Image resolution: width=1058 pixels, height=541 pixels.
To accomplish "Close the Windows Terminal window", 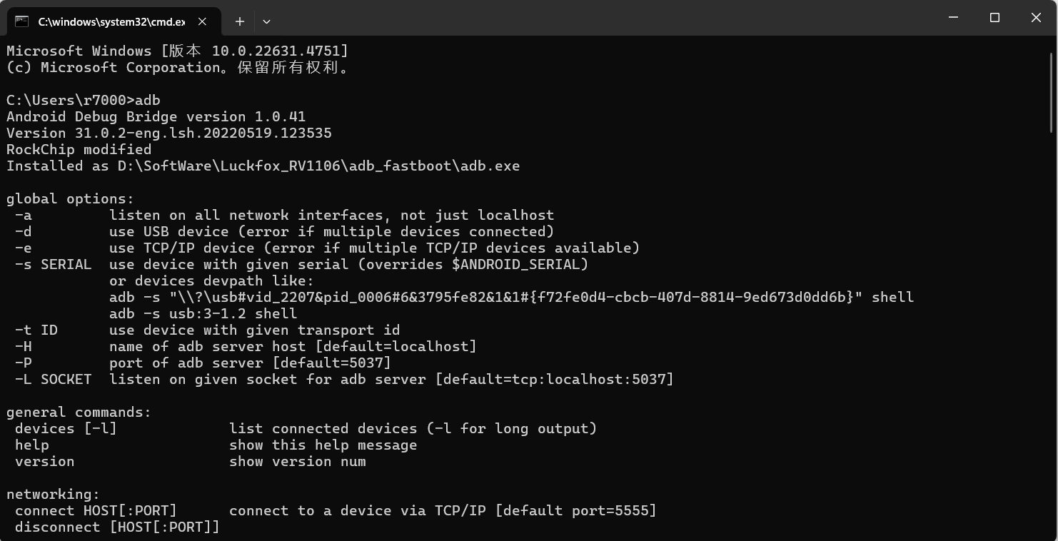I will [x=1036, y=18].
